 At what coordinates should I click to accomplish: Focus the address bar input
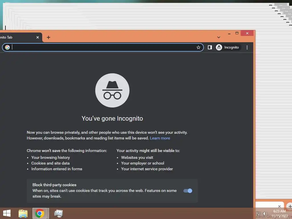[103, 48]
